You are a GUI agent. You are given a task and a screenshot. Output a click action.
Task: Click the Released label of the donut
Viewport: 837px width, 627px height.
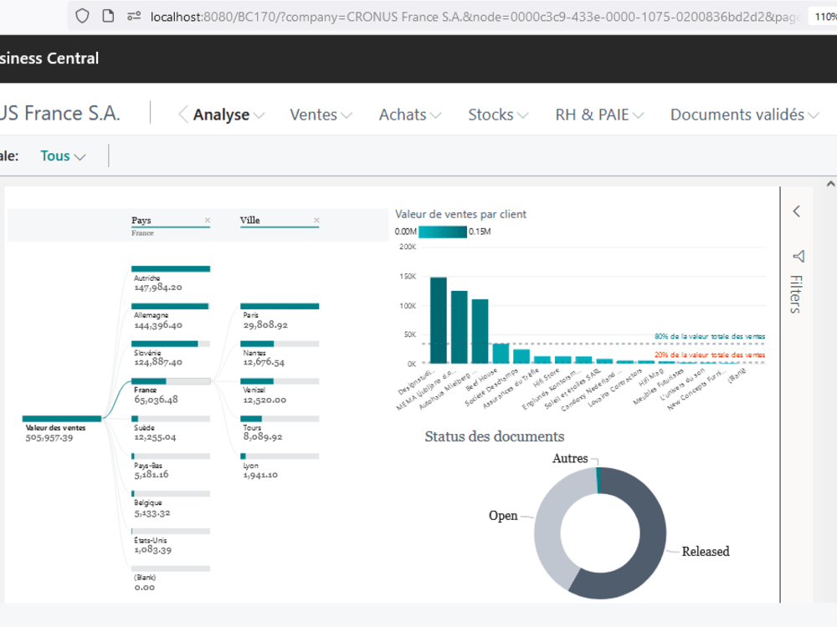coord(705,551)
